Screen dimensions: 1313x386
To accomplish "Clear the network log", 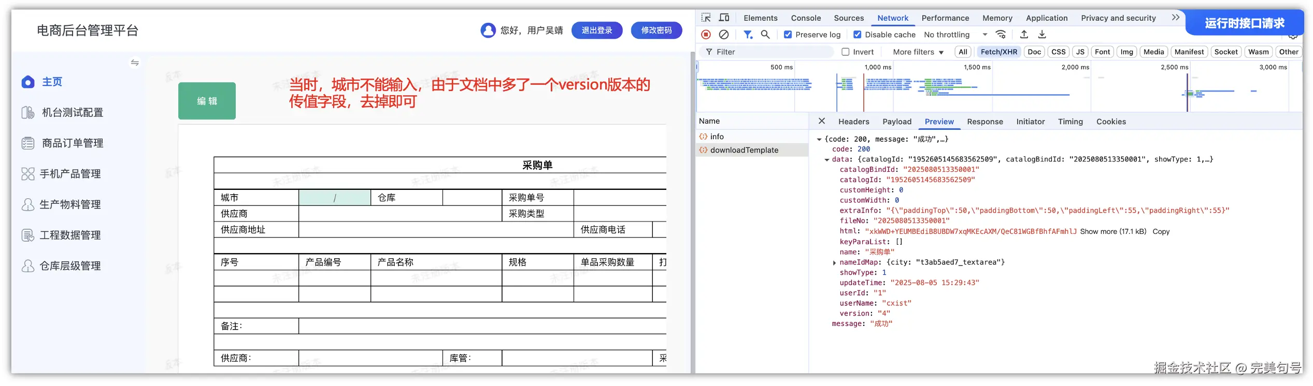I will (x=724, y=35).
